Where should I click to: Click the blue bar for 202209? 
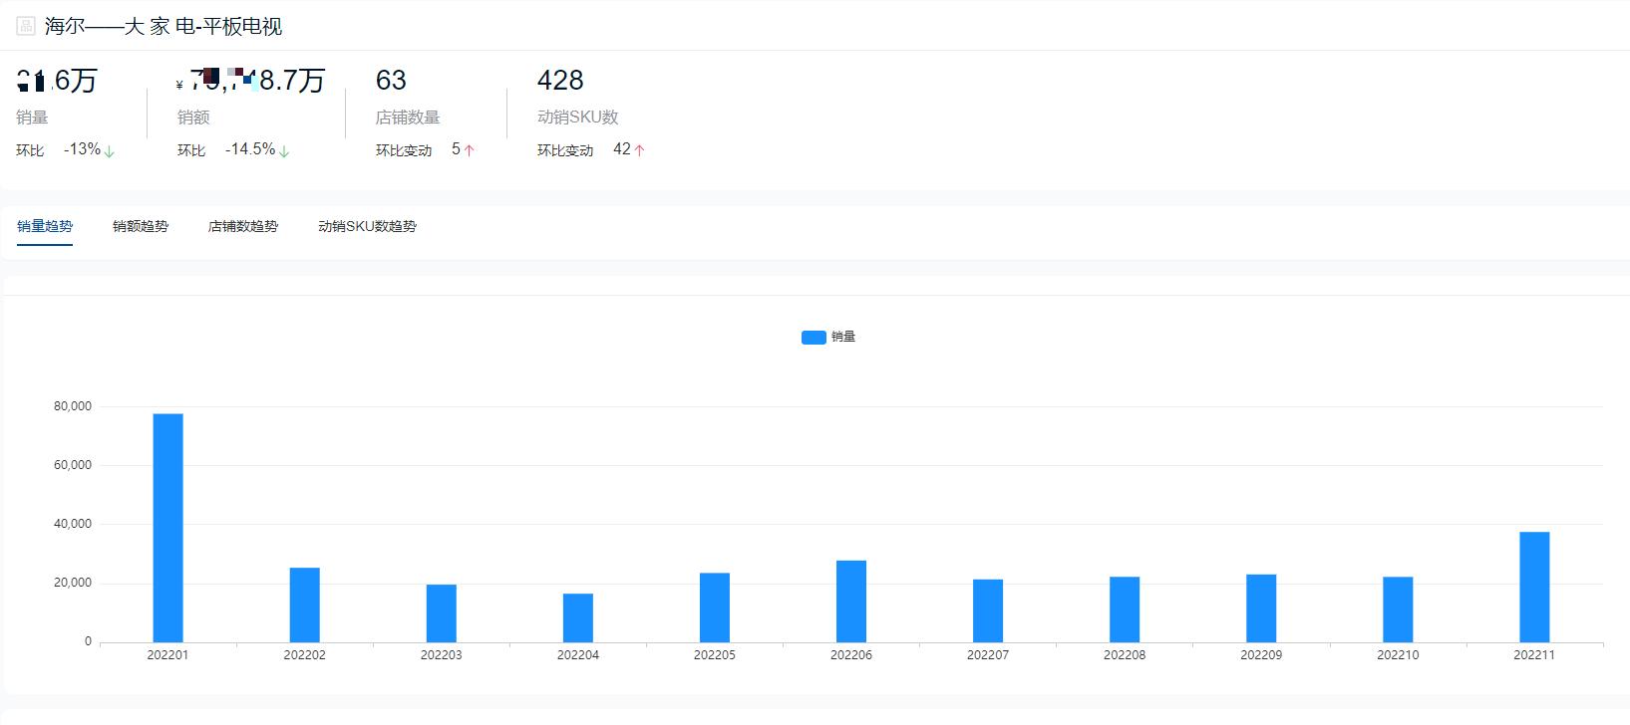(1261, 608)
